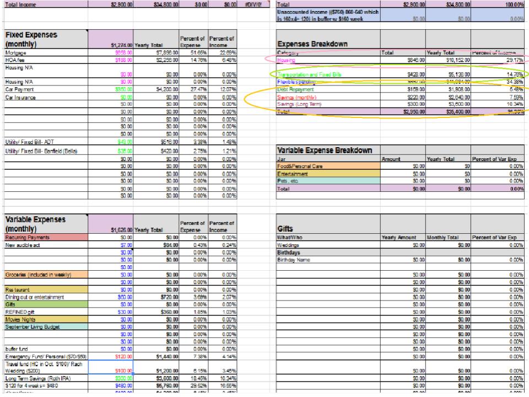The width and height of the screenshot is (529, 397).
Task: Select the Pets, etc. jar cell
Action: [x=328, y=181]
